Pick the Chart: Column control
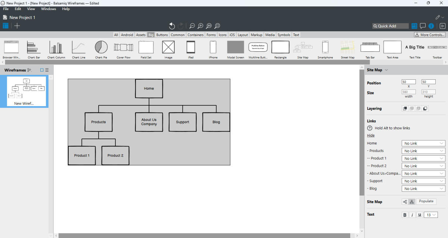 (x=56, y=50)
